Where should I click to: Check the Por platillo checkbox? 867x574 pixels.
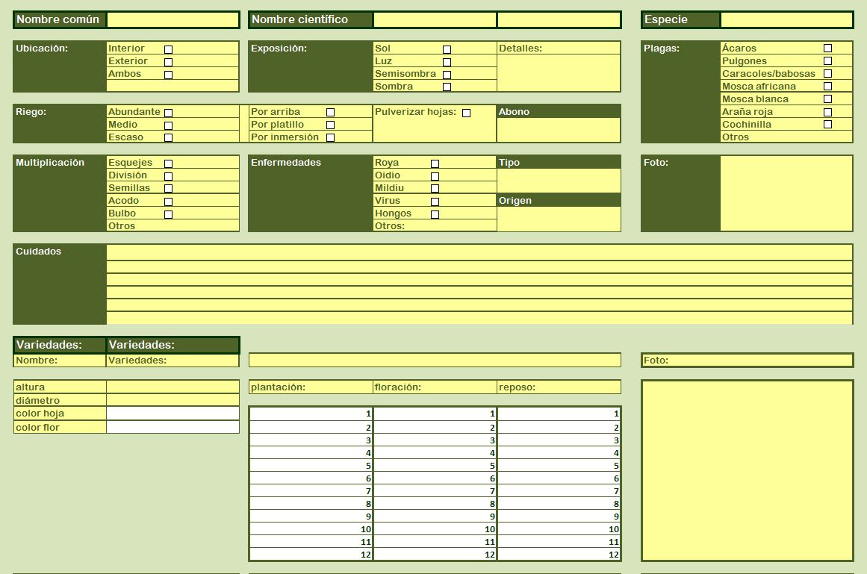[331, 125]
